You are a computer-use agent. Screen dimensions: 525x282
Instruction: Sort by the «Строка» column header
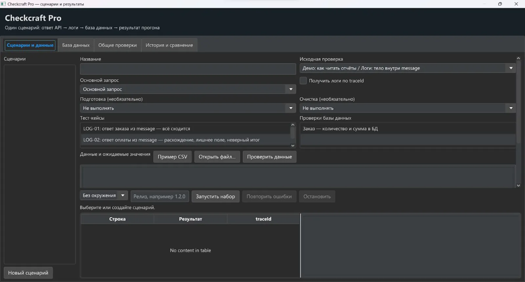(117, 219)
